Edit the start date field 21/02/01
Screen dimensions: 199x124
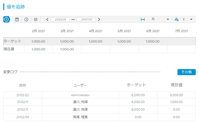coord(60,19)
